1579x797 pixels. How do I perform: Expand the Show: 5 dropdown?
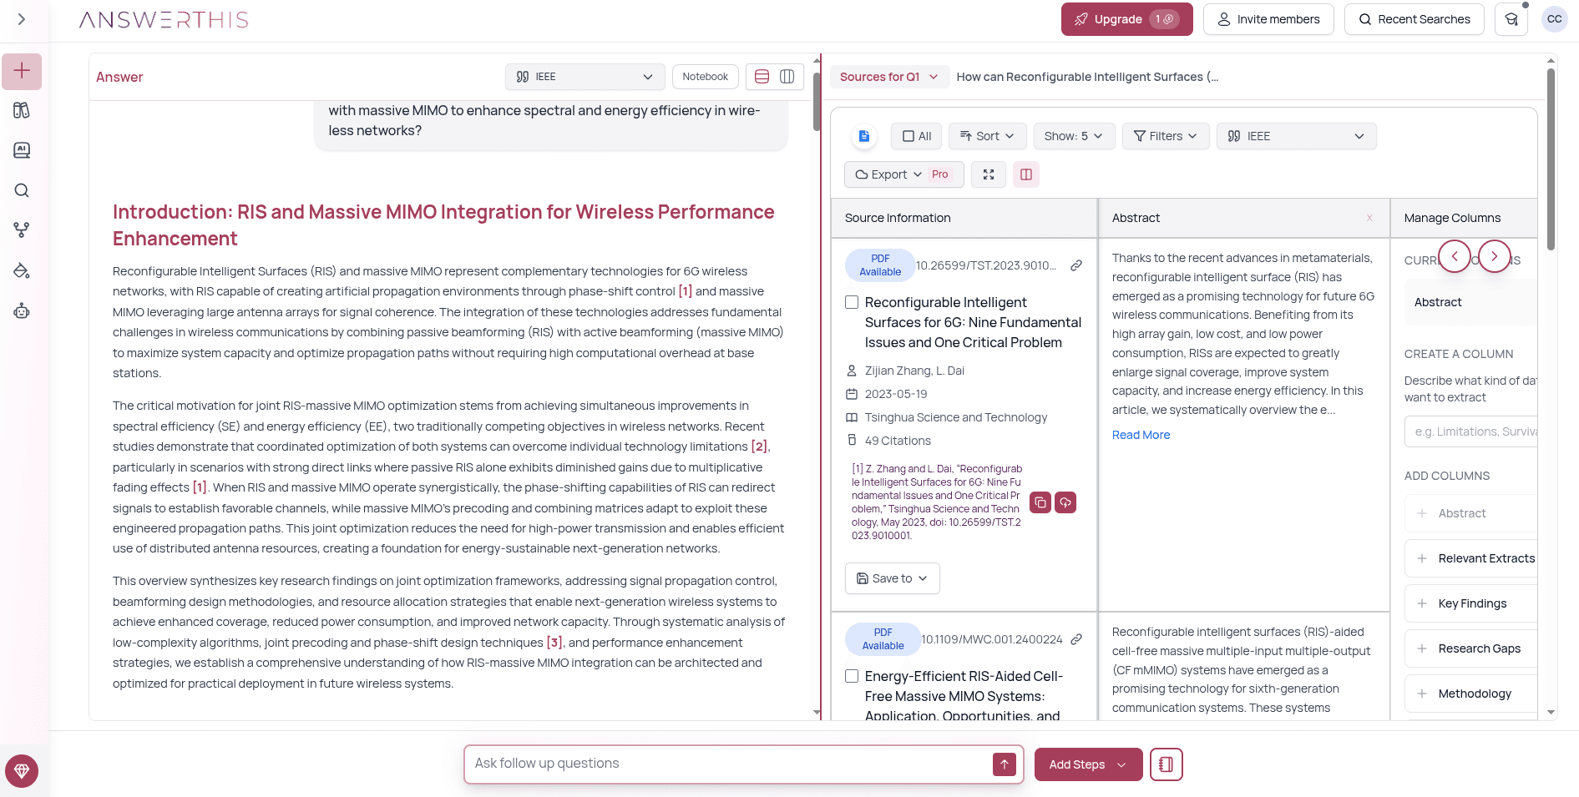(x=1074, y=136)
